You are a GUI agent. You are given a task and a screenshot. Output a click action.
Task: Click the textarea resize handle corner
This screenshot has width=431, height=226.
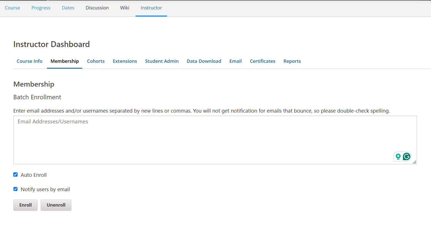(414, 162)
